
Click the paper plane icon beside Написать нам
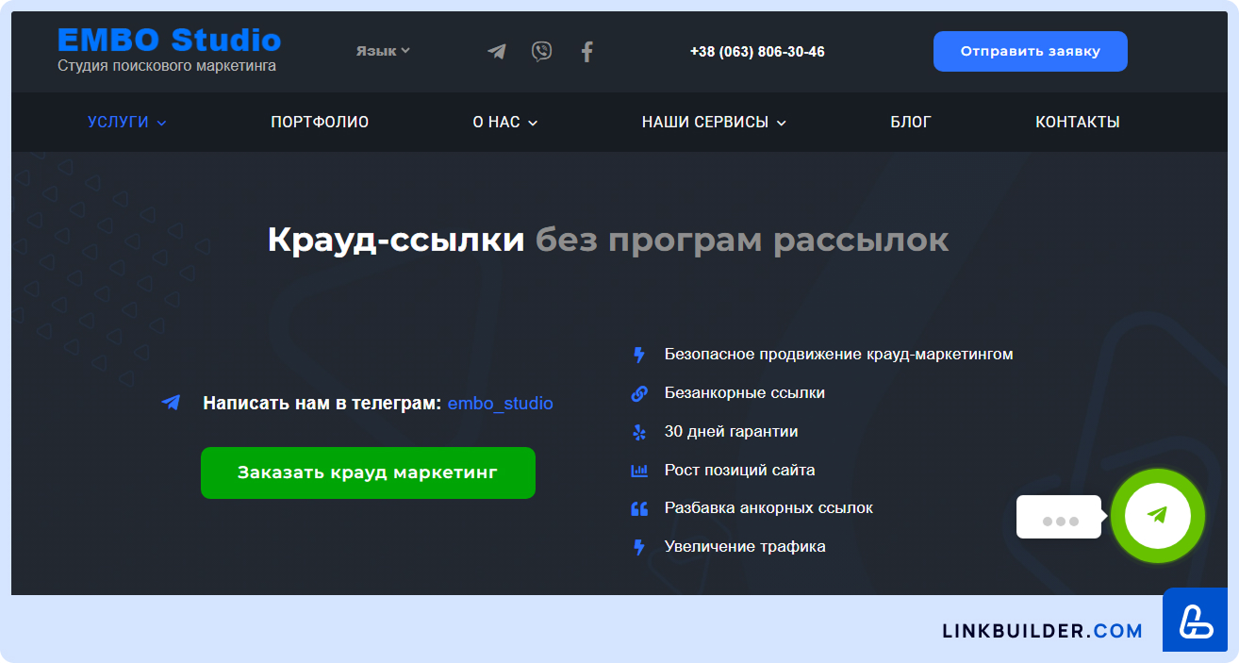(171, 403)
